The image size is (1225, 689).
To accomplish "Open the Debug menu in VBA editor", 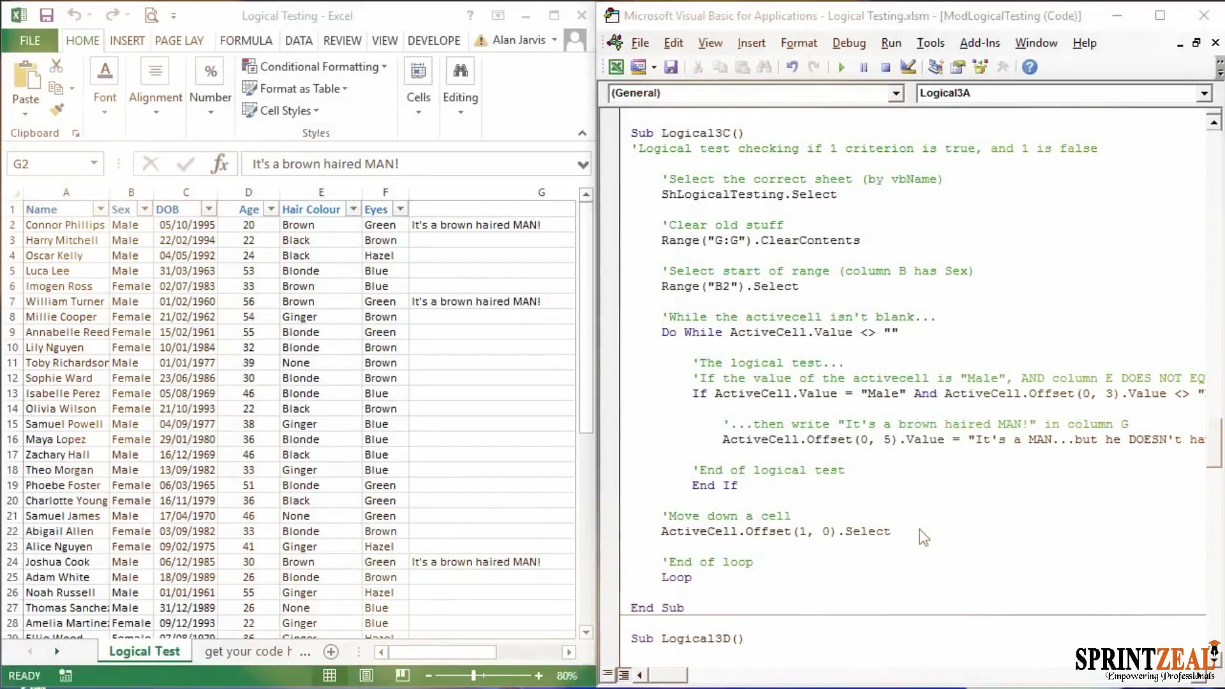I will tap(849, 43).
